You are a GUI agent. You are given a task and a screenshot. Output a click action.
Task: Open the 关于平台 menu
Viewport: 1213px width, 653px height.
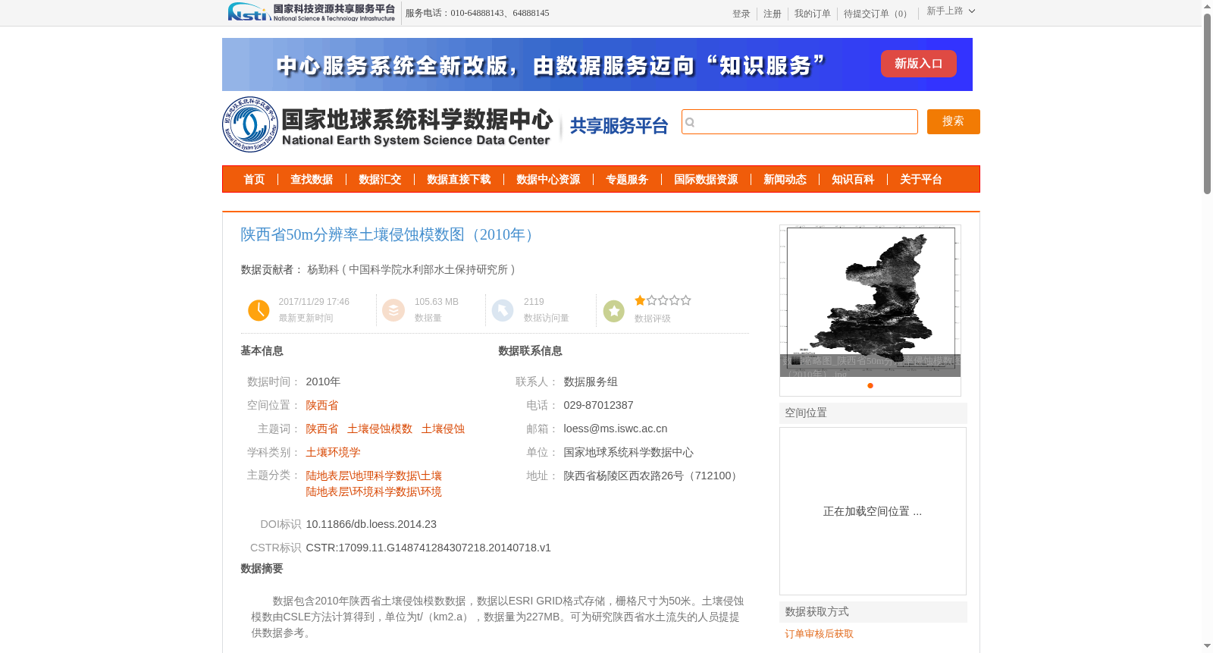click(x=921, y=180)
